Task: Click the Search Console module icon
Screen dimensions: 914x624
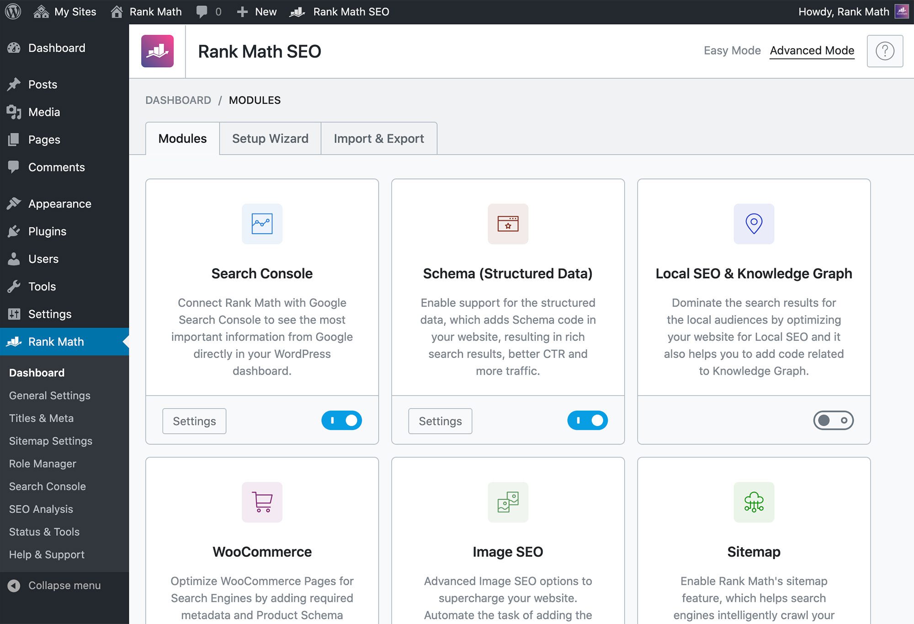Action: (262, 223)
